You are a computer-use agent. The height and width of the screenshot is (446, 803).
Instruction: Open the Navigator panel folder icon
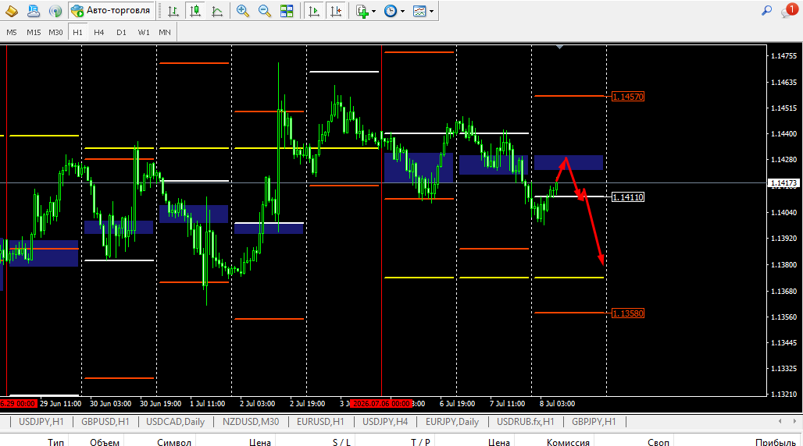click(11, 11)
